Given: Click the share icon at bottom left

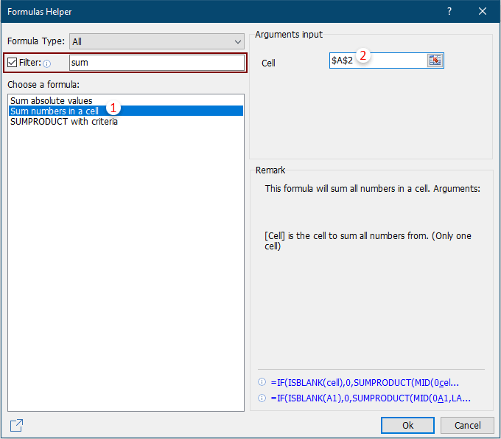Looking at the screenshot, I should click(x=16, y=425).
